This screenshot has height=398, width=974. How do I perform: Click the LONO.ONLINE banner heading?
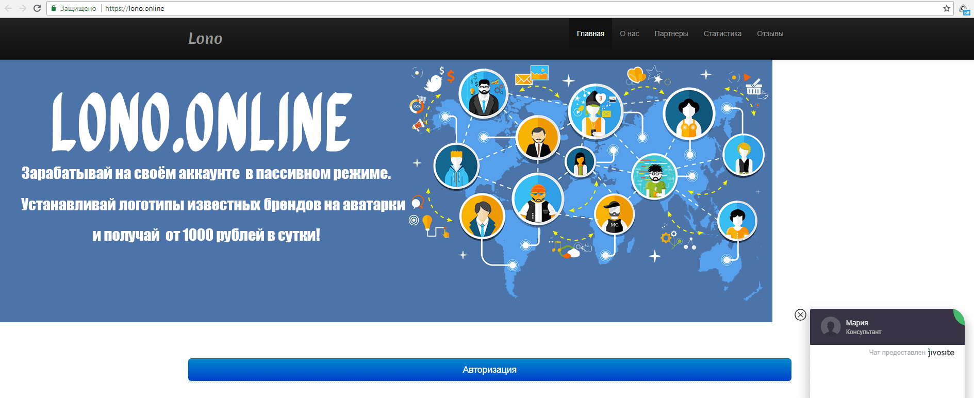click(202, 123)
